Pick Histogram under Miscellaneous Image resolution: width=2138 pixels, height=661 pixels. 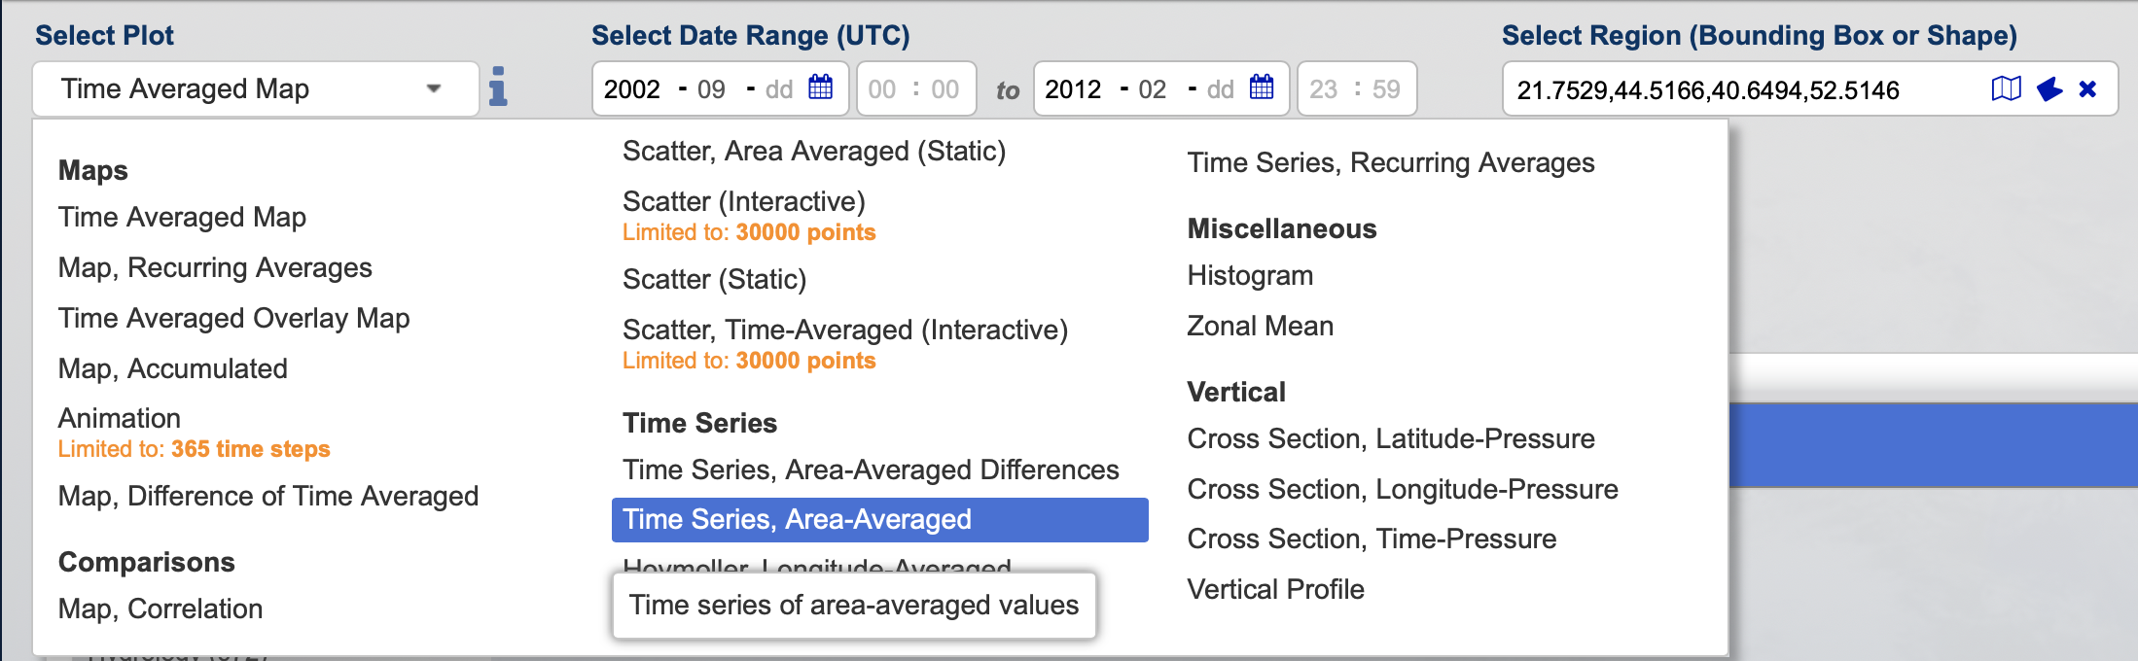coord(1250,275)
